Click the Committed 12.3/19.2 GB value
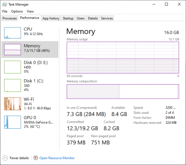Viewport: 186px width, 165px height. coord(83,128)
